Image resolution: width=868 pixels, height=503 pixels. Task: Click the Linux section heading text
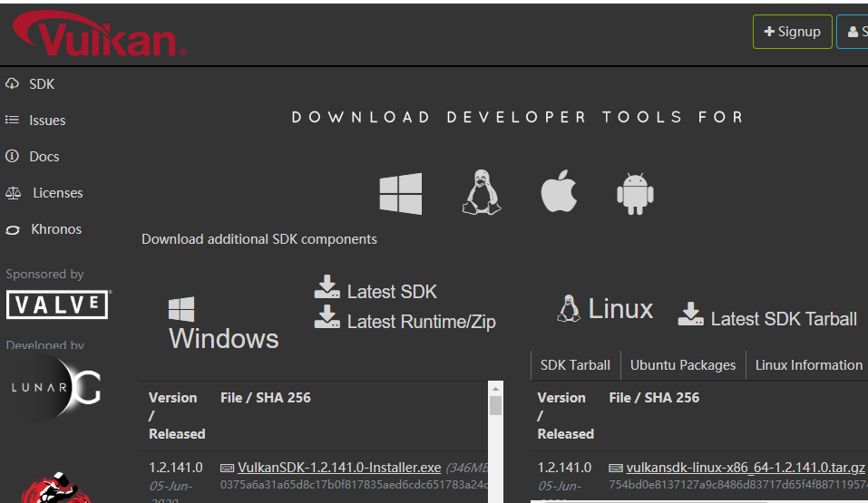coord(620,308)
